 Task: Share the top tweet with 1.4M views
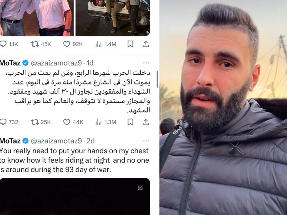(146, 44)
